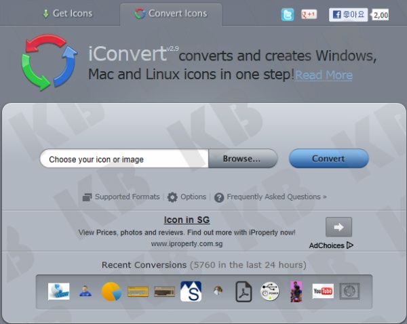The height and width of the screenshot is (324, 407).
Task: Click the Browse... button
Action: (242, 159)
